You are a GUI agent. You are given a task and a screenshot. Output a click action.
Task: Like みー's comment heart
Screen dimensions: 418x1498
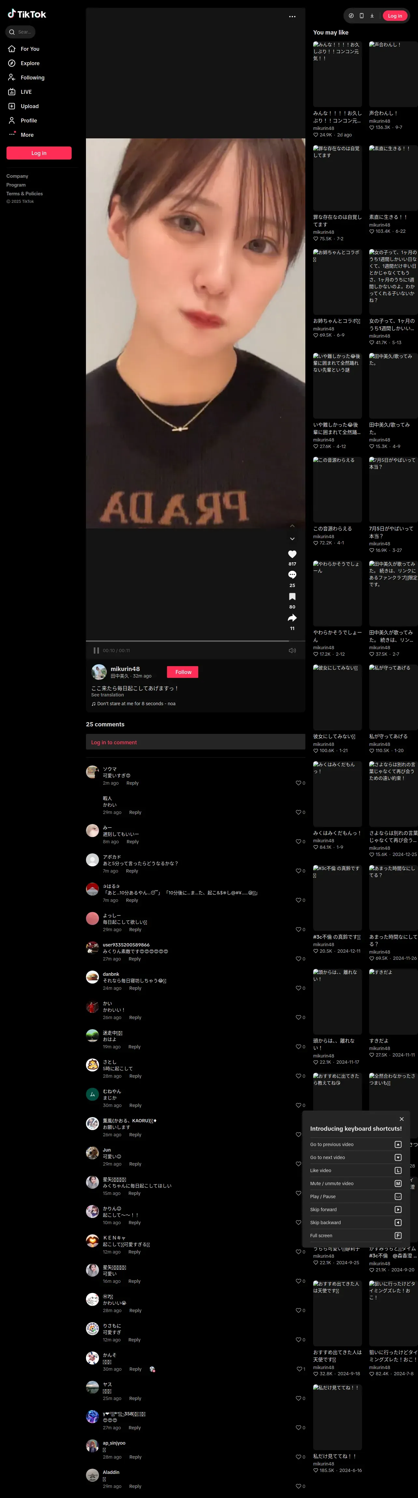click(299, 842)
